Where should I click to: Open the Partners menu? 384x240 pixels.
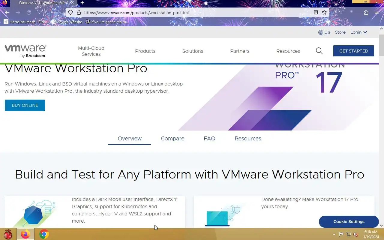(x=240, y=51)
